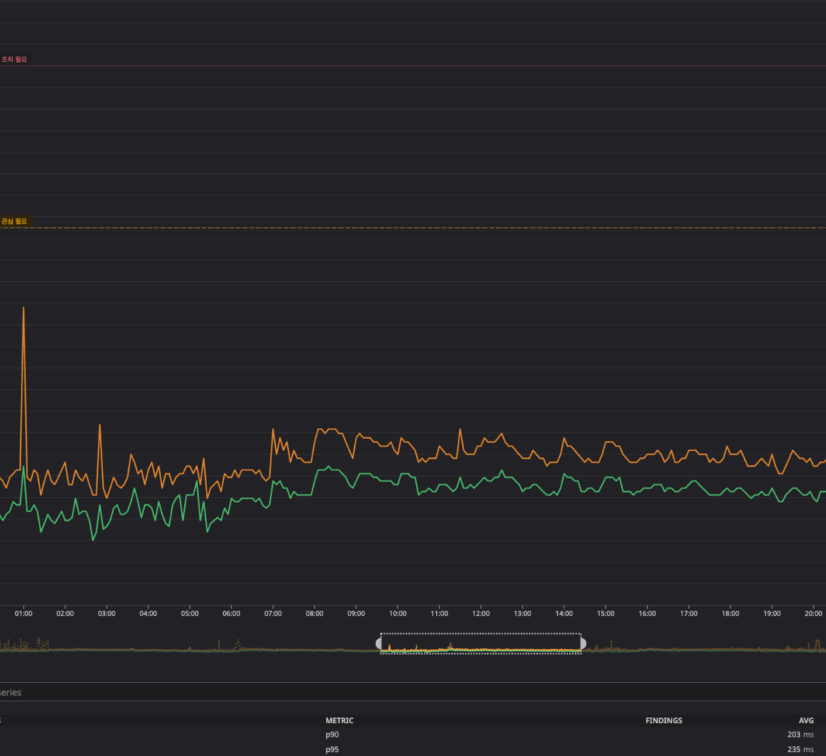Select the p90 metric row
The image size is (826, 756).
click(332, 735)
